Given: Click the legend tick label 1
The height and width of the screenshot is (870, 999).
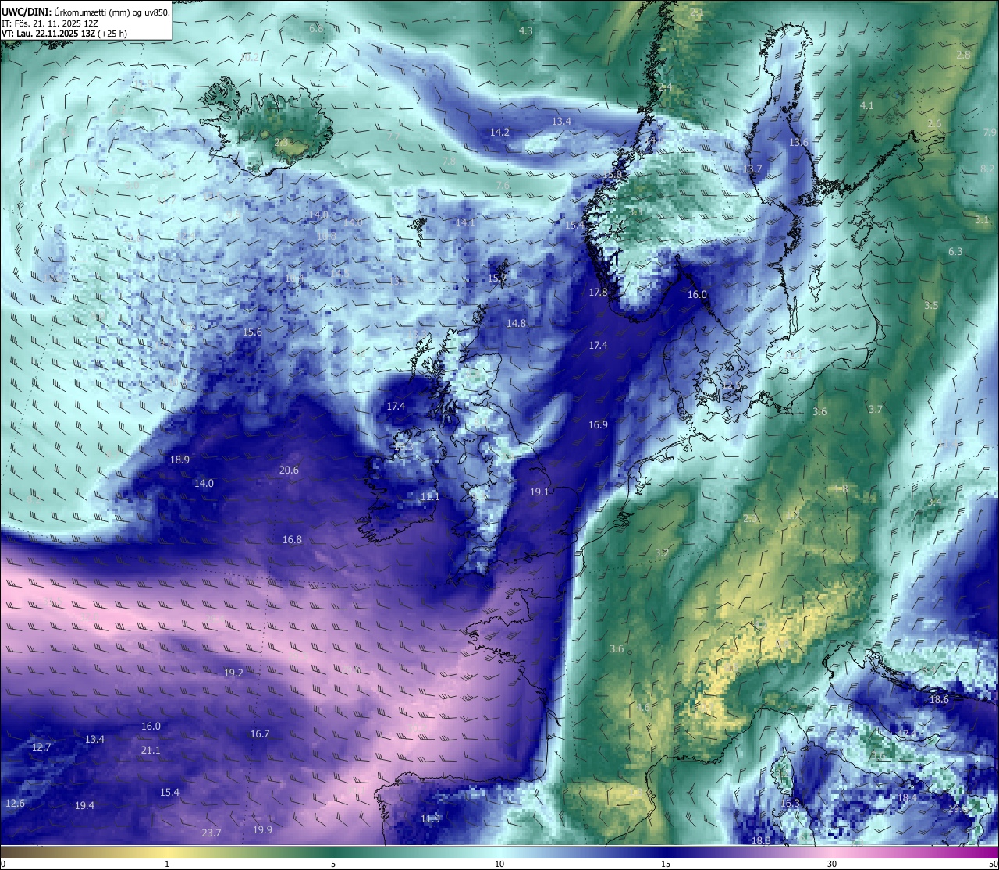Looking at the screenshot, I should click(167, 864).
